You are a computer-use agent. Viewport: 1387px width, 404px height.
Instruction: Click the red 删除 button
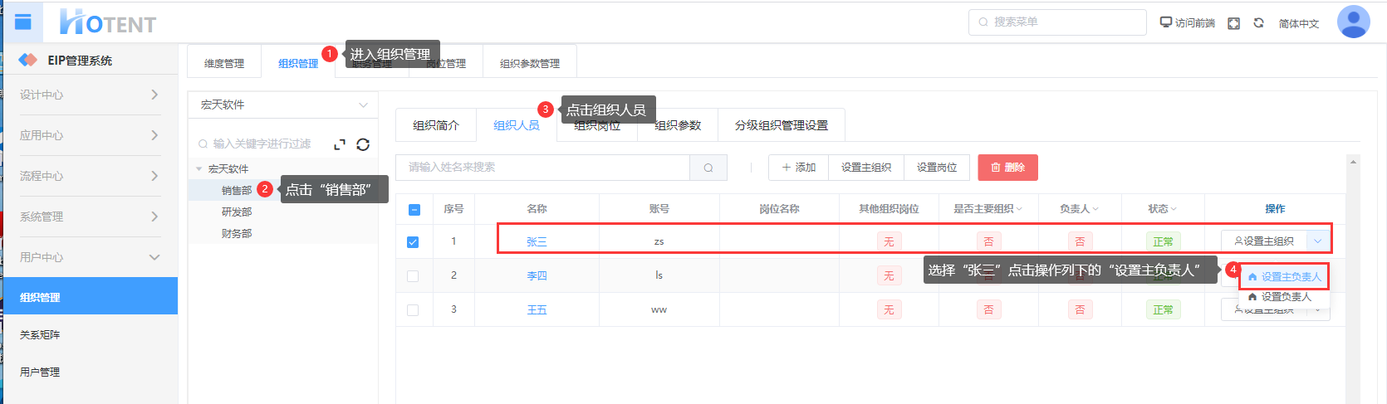pos(1007,168)
